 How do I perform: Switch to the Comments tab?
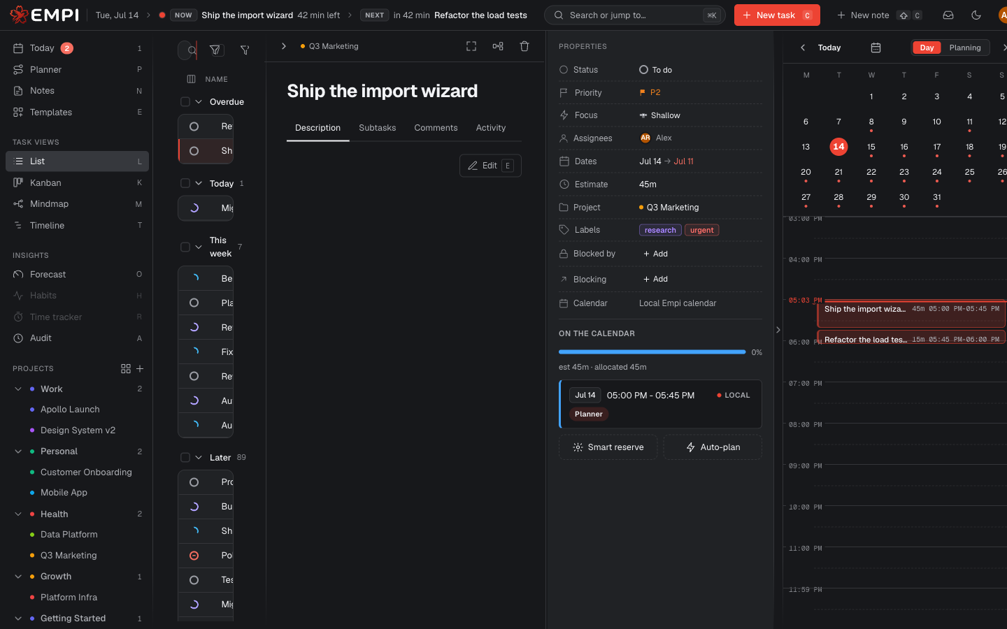coord(436,128)
